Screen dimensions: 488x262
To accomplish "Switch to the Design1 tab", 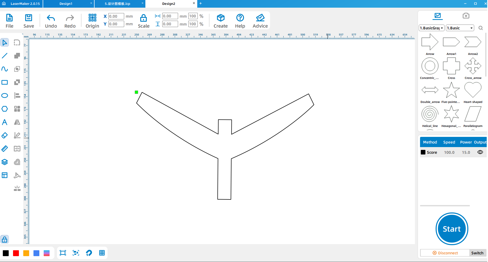I will pos(66,4).
